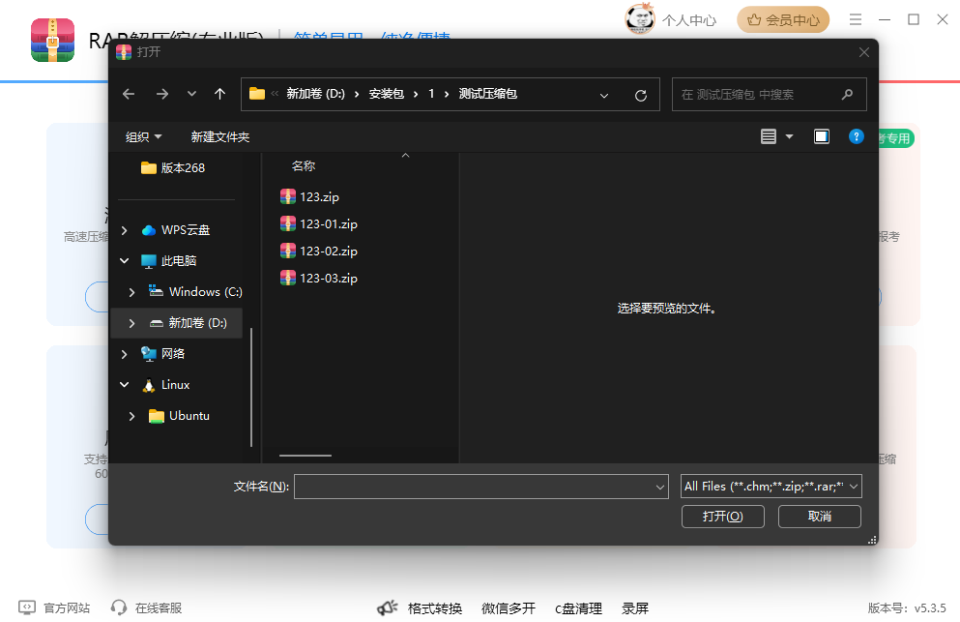Viewport: 960px width, 622px height.
Task: Click the 123-01.zip archive icon
Action: click(288, 222)
